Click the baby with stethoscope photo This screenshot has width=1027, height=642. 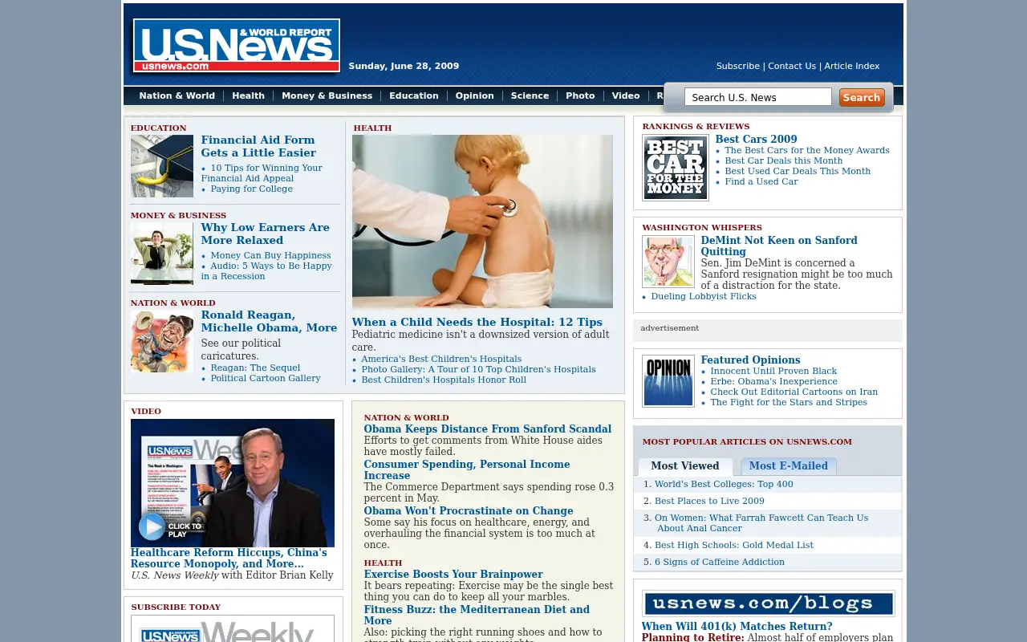(482, 221)
